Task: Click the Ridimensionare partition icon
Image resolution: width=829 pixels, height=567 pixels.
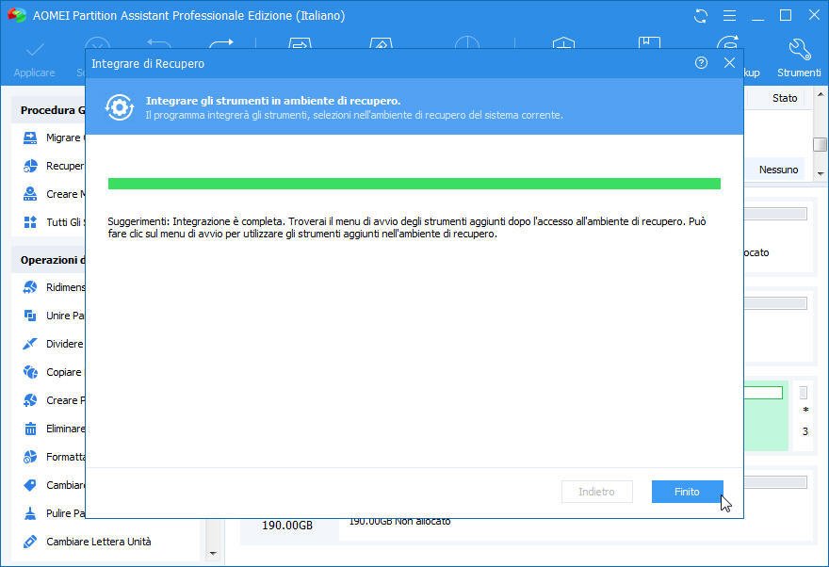Action: pyautogui.click(x=30, y=287)
